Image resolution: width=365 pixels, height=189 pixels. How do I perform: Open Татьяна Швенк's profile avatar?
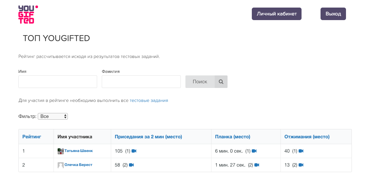coord(61,151)
